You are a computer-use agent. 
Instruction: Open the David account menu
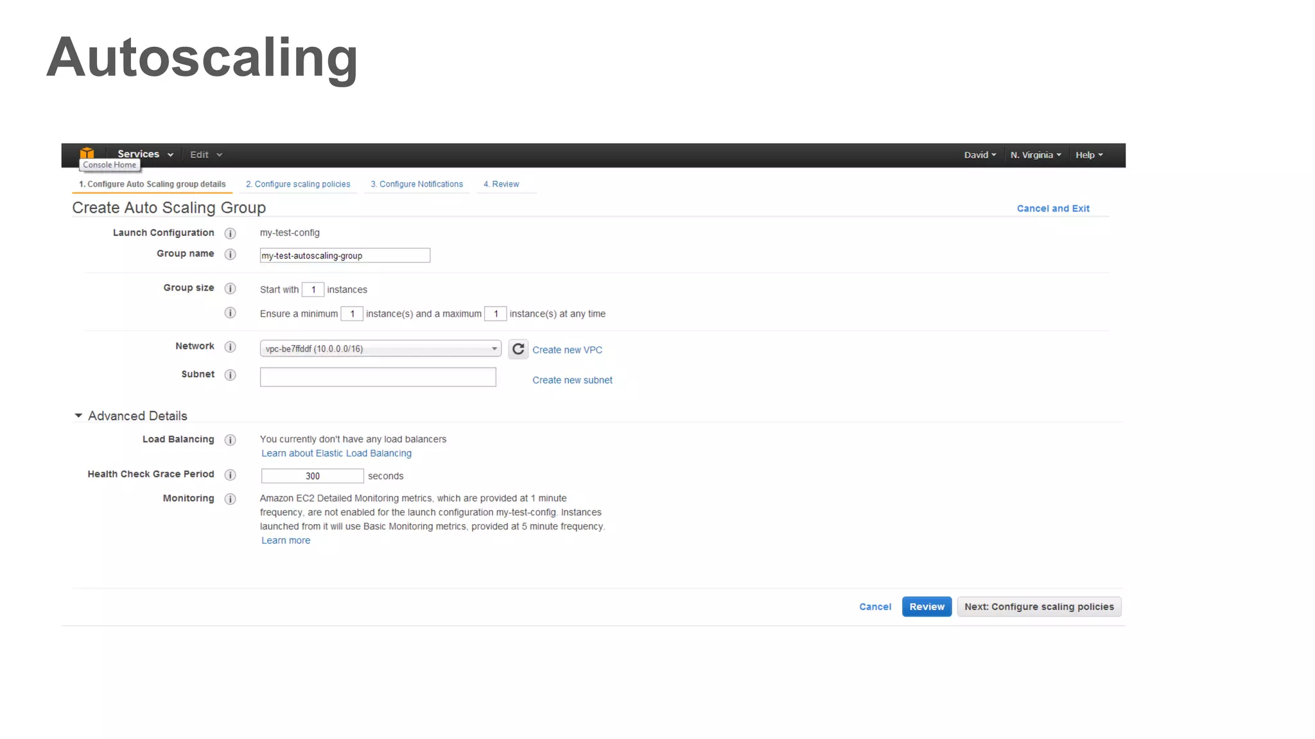point(980,155)
